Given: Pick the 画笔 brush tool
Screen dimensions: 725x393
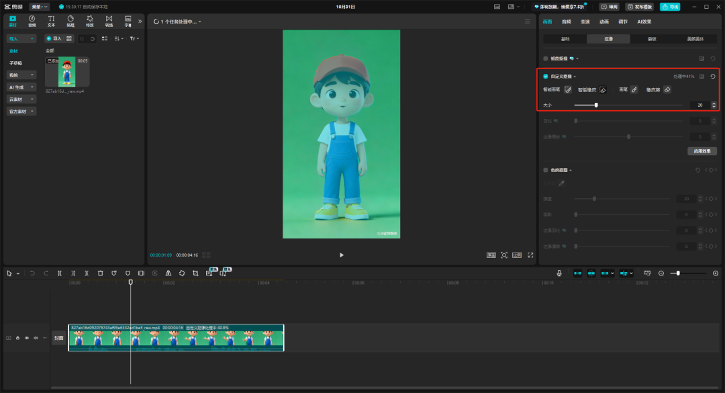Looking at the screenshot, I should pos(634,89).
